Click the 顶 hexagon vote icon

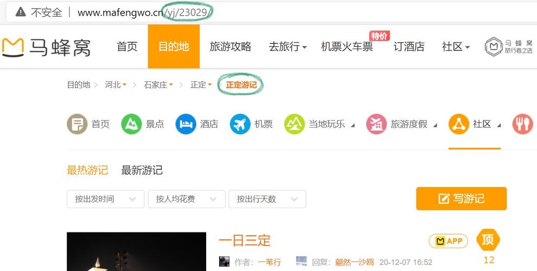point(488,240)
